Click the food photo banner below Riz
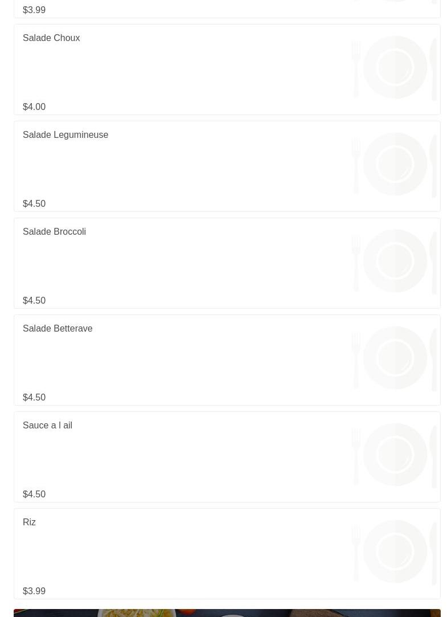This screenshot has width=447, height=617. coord(227,613)
